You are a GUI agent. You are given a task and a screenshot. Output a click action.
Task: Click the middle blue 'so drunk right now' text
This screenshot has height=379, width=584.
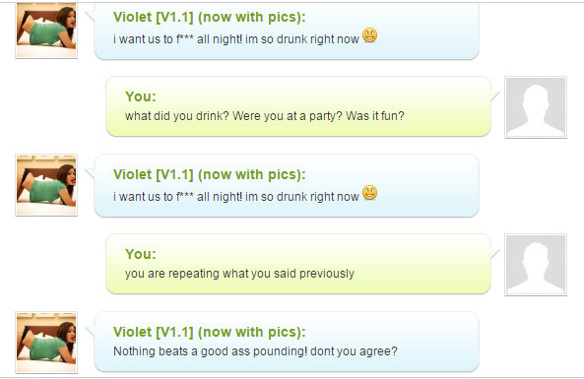(x=309, y=197)
